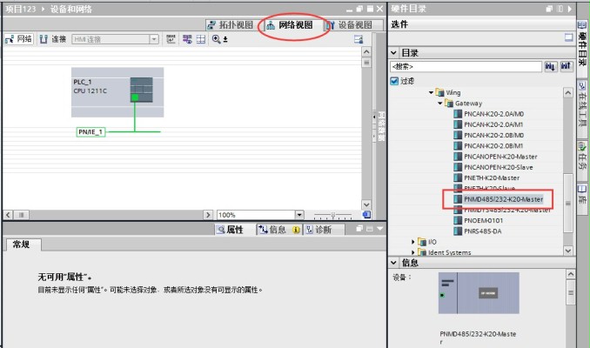
Task: Select PNCAN-K20-2.0B/M1 in the catalog
Action: (493, 146)
